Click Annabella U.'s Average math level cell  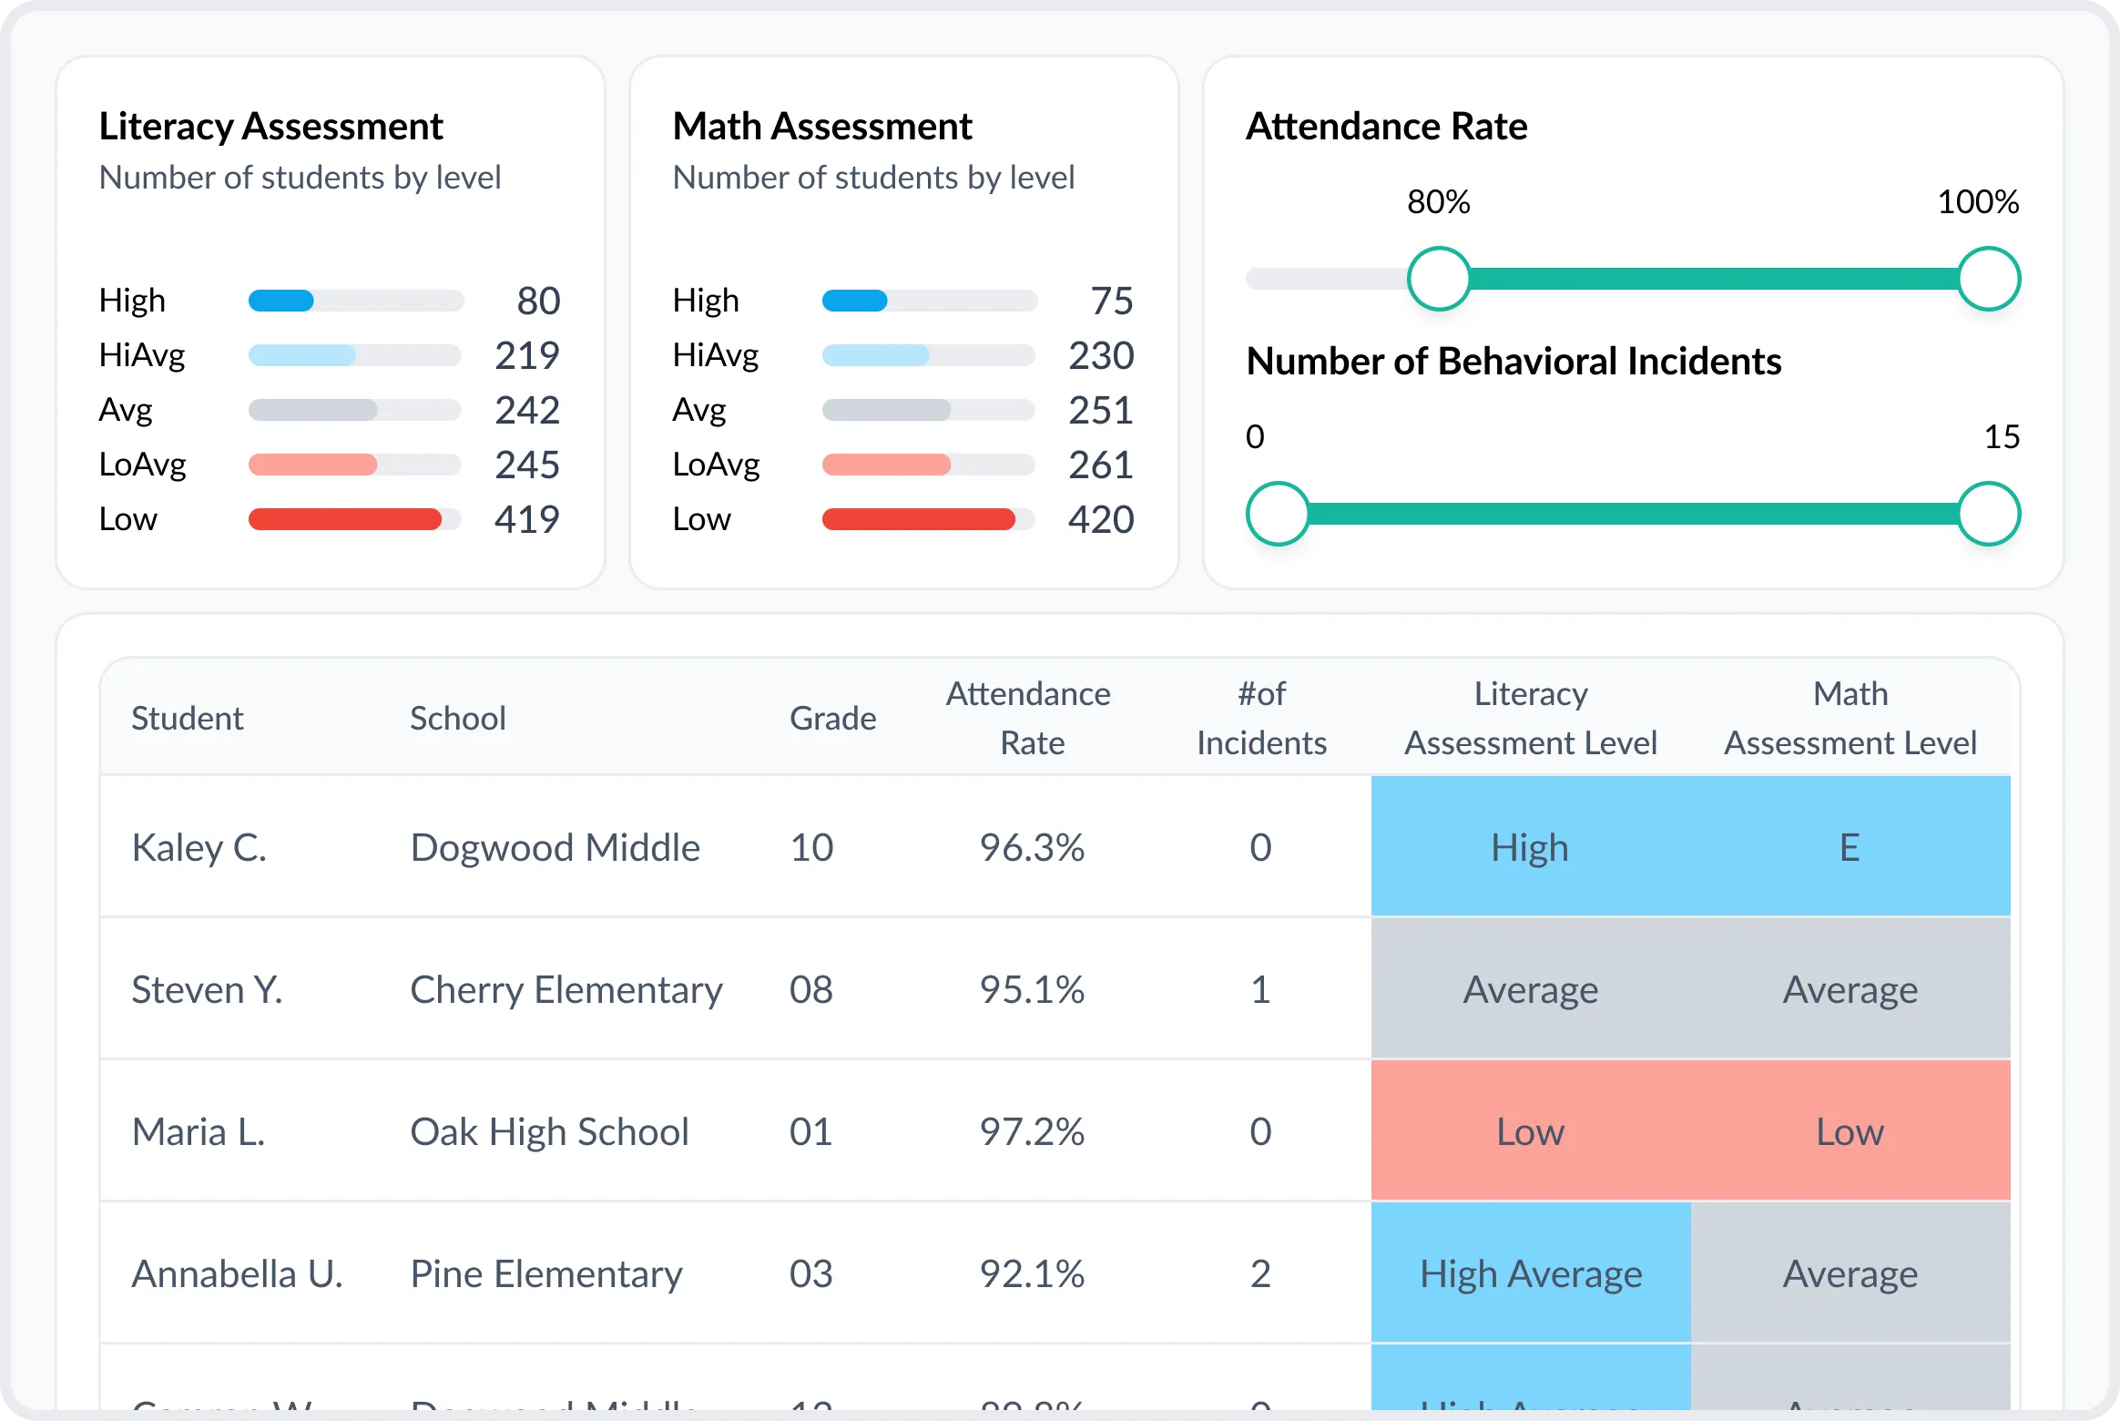pyautogui.click(x=1850, y=1273)
